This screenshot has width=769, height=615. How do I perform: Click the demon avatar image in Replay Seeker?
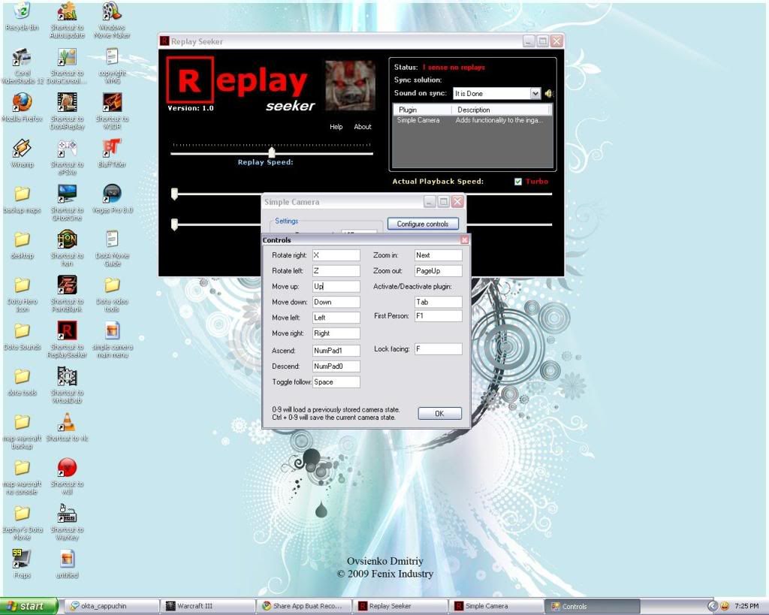pyautogui.click(x=350, y=86)
